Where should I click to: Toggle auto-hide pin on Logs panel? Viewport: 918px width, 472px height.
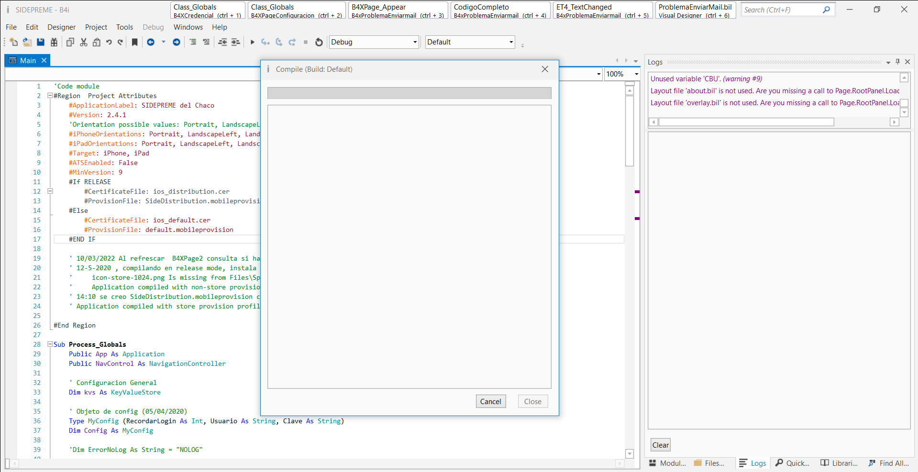coord(897,62)
